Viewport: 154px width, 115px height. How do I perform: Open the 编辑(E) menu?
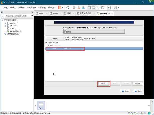pos(13,7)
